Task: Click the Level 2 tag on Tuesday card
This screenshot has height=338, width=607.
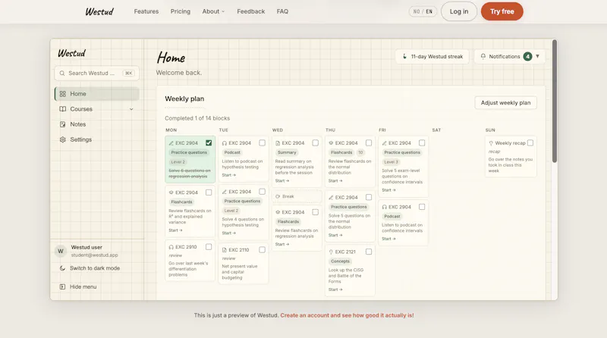Action: [x=231, y=211]
